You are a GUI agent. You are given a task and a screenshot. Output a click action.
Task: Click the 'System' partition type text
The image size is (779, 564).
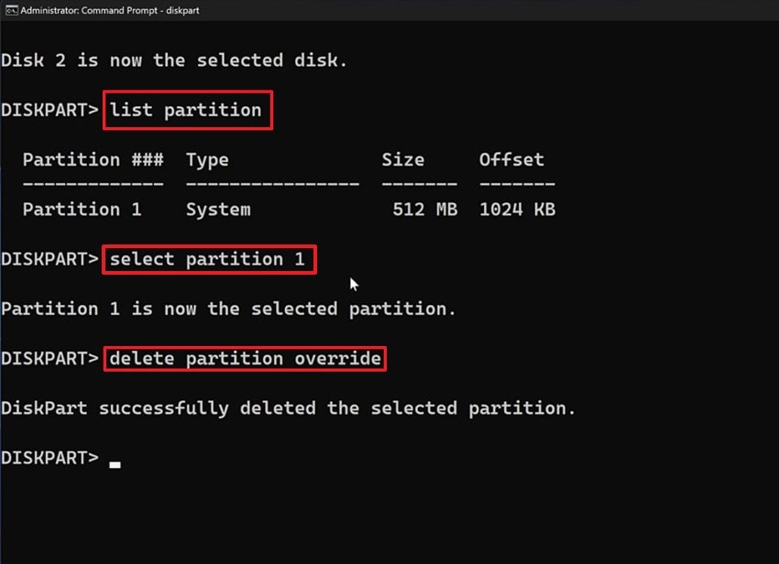pos(218,209)
